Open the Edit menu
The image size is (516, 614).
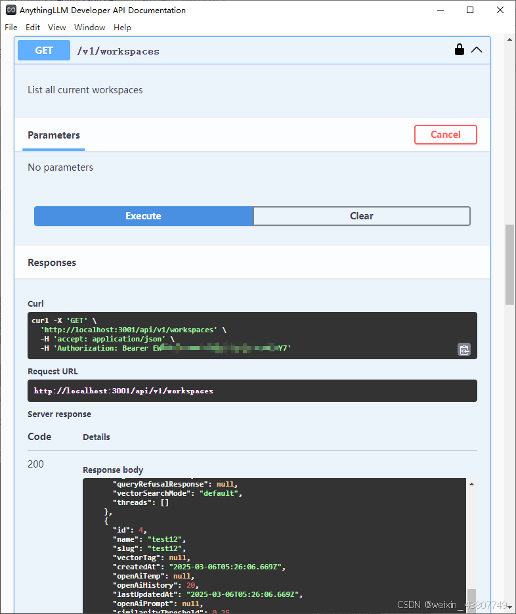(33, 28)
